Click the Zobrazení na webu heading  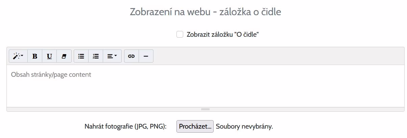click(x=206, y=12)
